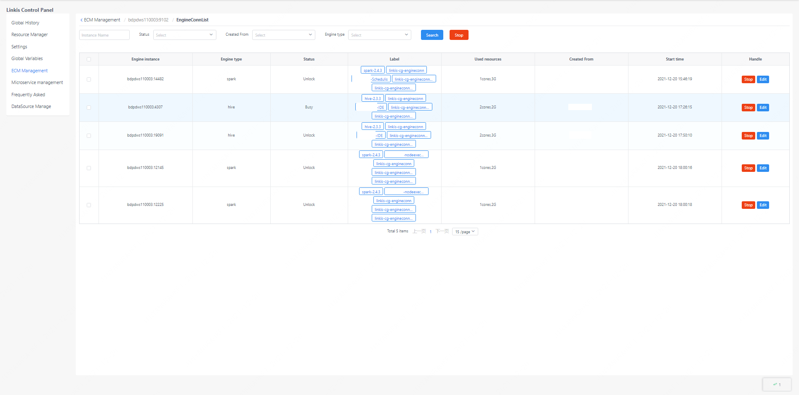The width and height of the screenshot is (799, 395).
Task: Change the 15 /page size selector
Action: pos(465,232)
